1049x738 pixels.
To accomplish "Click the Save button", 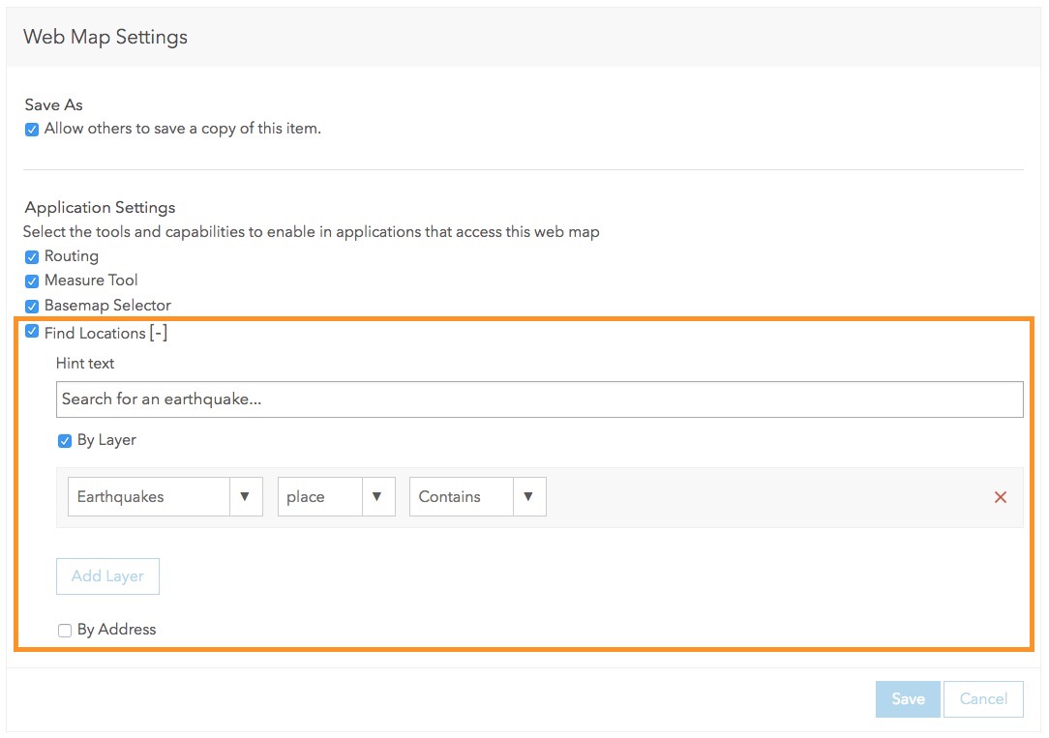I will pyautogui.click(x=908, y=699).
